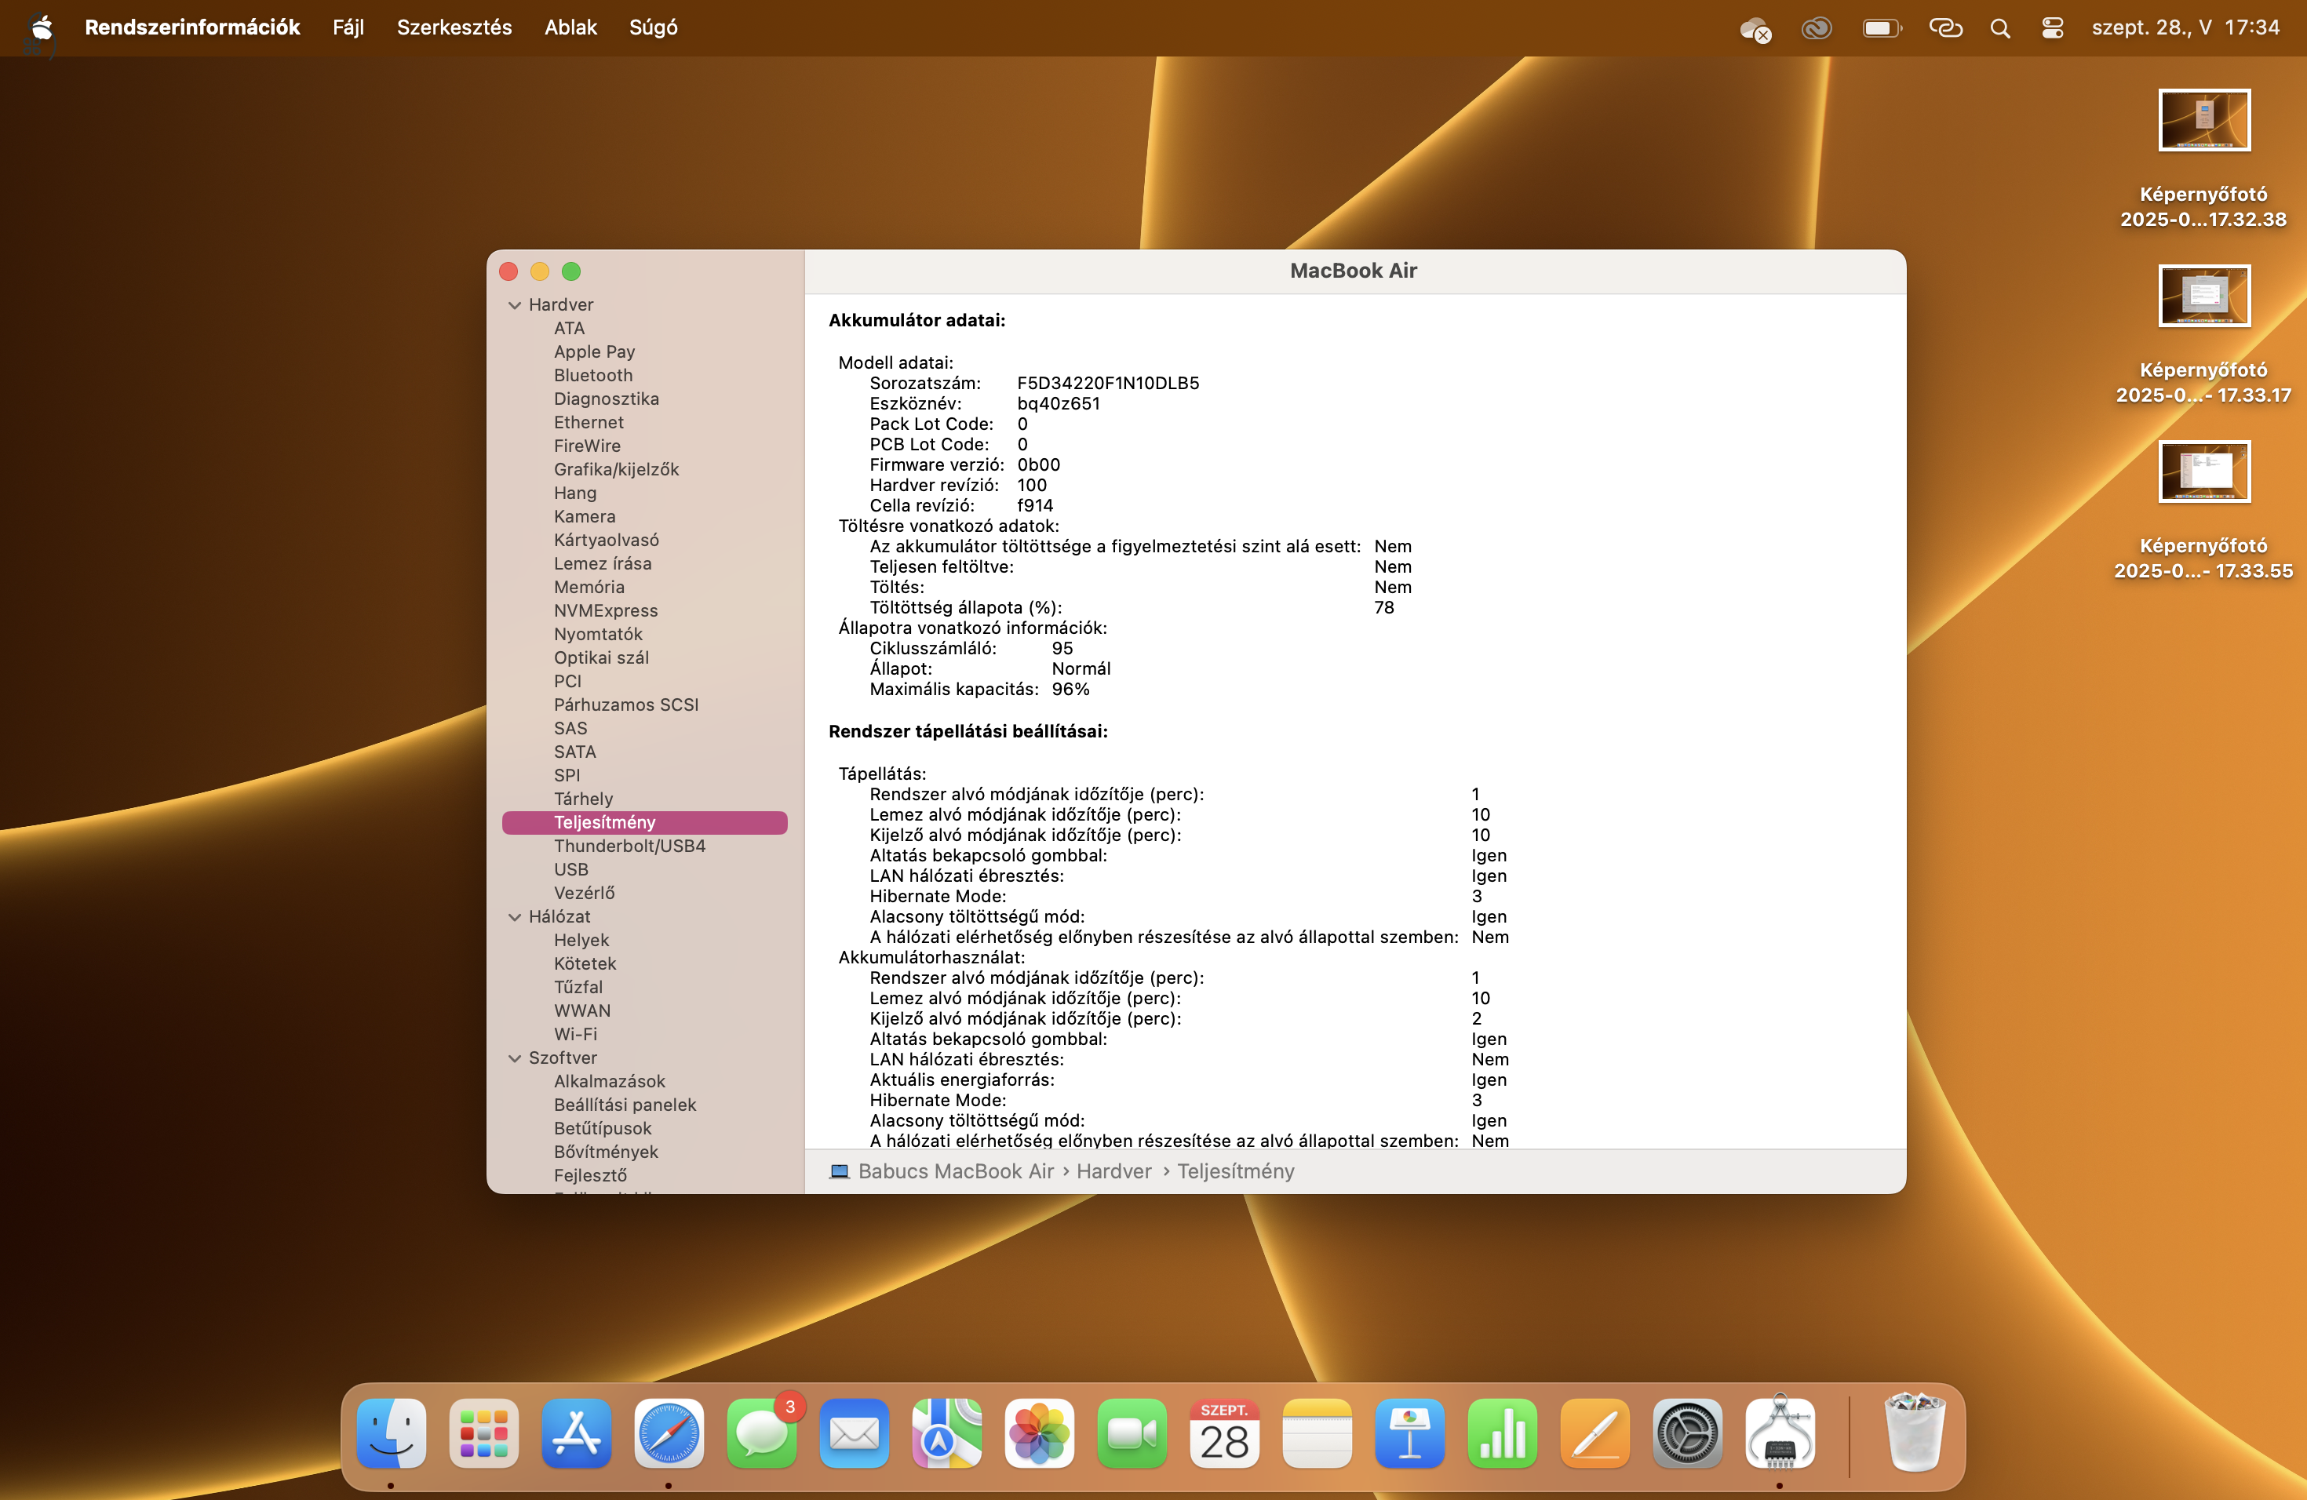
Task: Open the Fájl menu
Action: pos(348,27)
